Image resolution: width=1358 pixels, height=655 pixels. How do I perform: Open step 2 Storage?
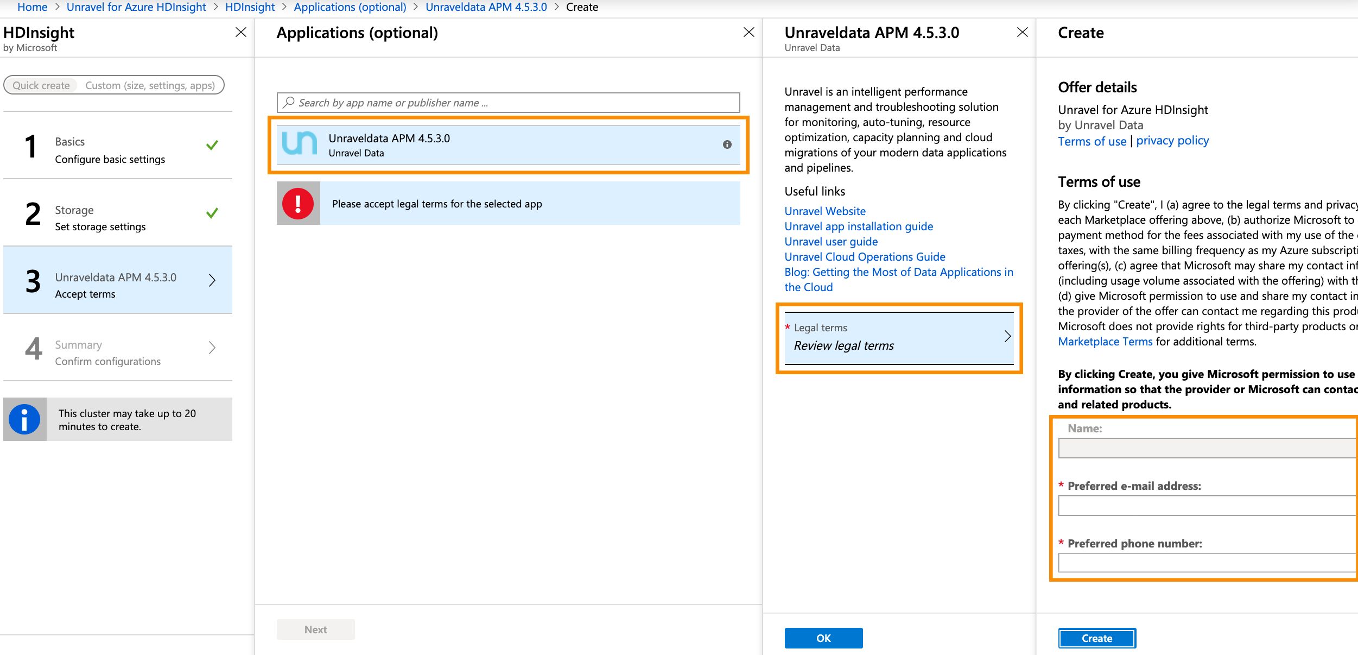point(118,213)
